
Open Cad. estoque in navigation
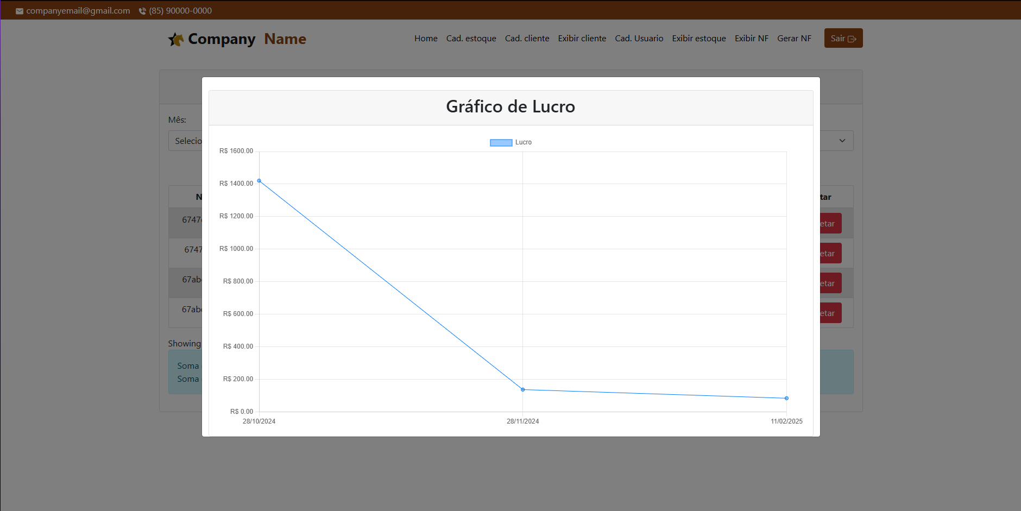click(x=471, y=38)
